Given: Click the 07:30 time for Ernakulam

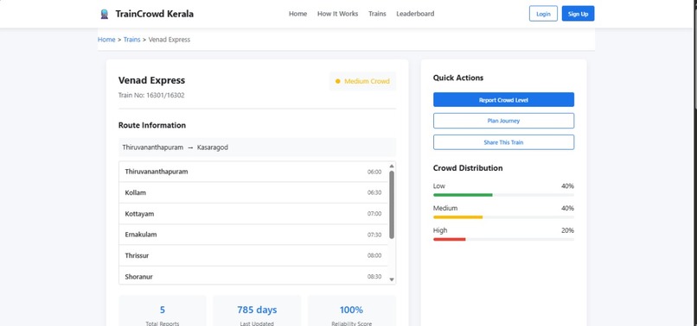Looking at the screenshot, I should click(x=374, y=235).
